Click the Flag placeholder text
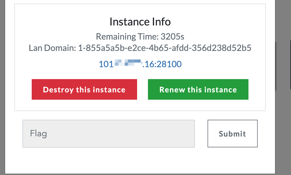Screen dimensions: 291x175 tap(38, 134)
